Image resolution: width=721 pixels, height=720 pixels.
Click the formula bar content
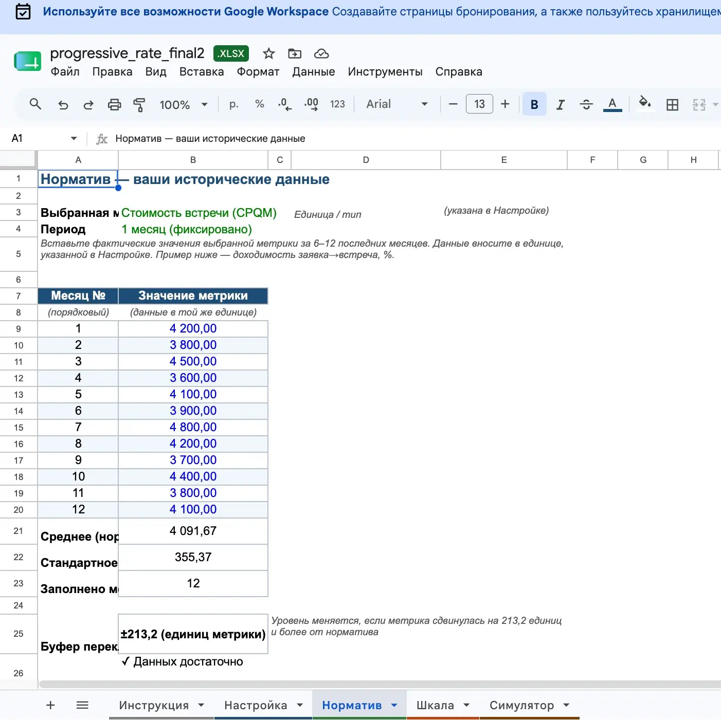(x=210, y=139)
